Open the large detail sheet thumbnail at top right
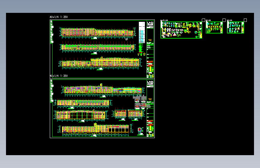 [x=181, y=30]
